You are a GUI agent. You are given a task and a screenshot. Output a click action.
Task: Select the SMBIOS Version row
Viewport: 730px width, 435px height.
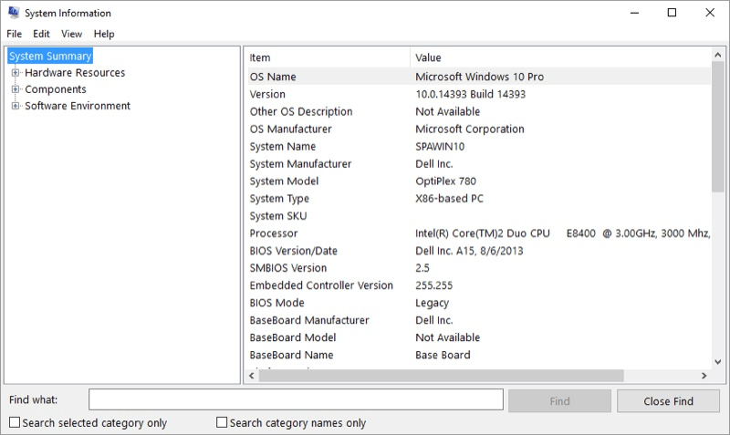coord(479,268)
